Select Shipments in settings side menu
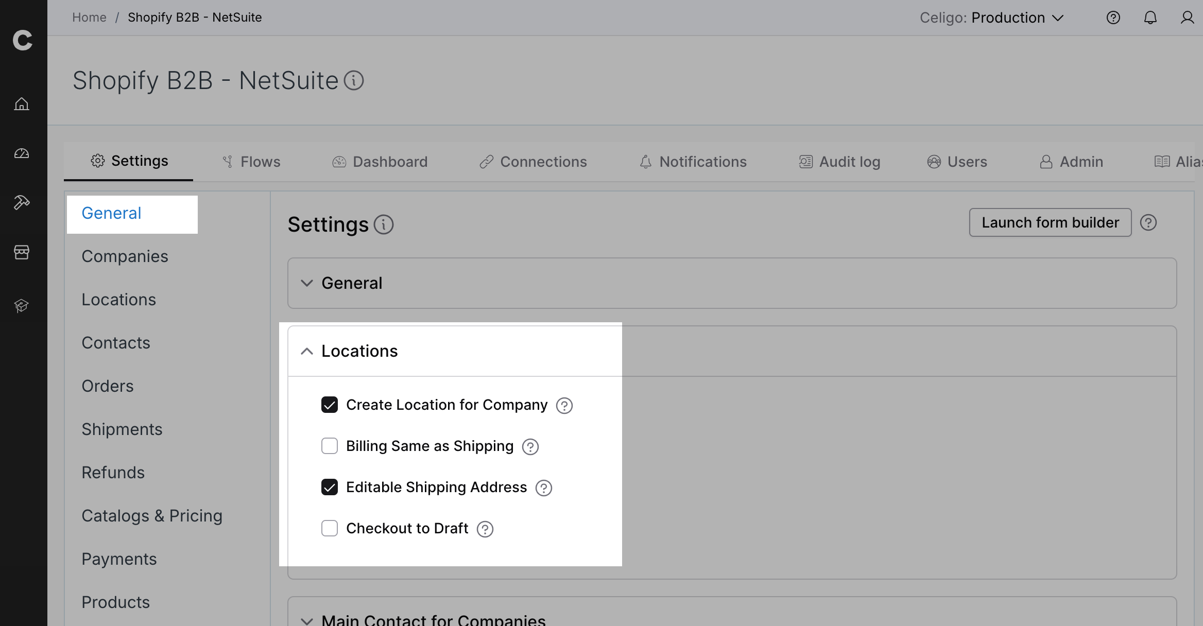1203x626 pixels. [x=122, y=429]
